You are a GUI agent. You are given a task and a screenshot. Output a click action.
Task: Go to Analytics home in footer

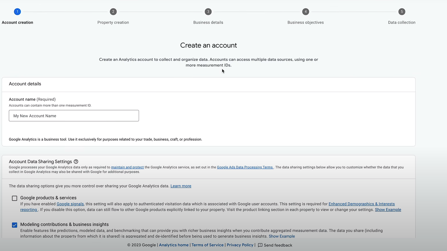[174, 245]
